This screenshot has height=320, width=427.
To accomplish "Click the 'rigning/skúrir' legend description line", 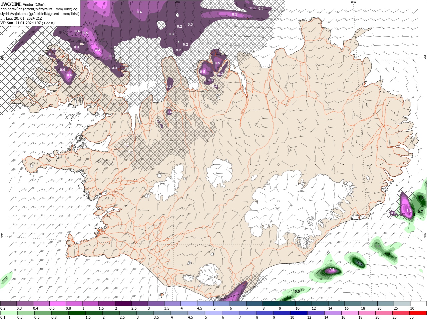I will tap(39, 9).
